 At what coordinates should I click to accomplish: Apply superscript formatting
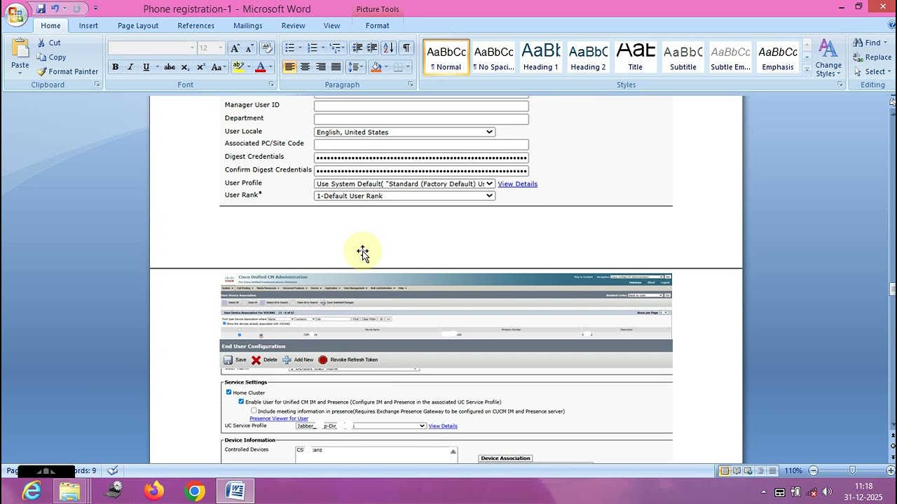tap(201, 67)
